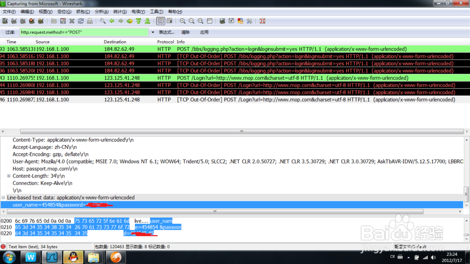Open the 帮助(H) menu

point(175,12)
